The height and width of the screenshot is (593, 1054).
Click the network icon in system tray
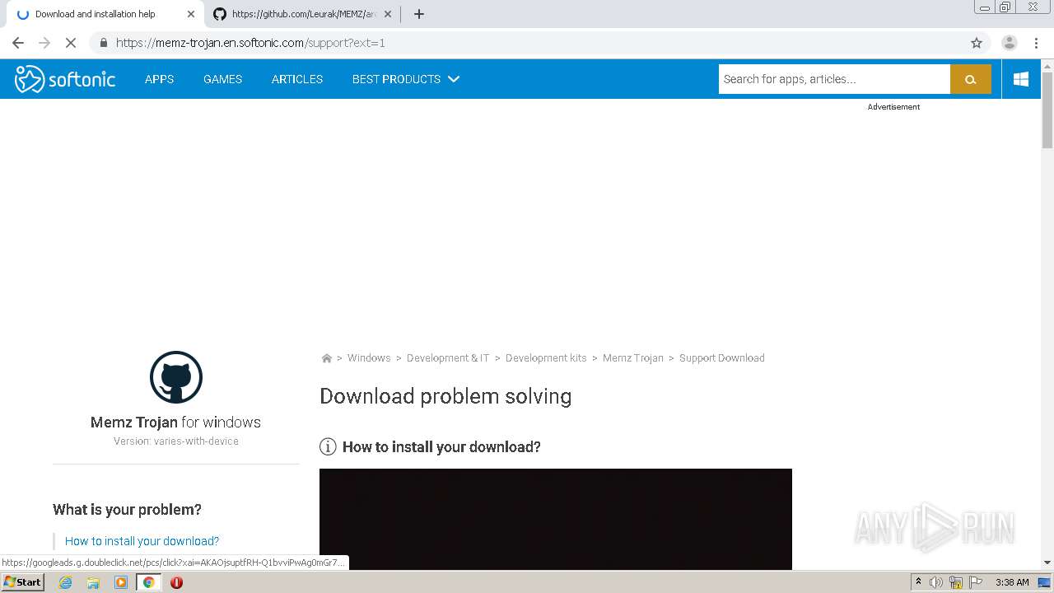tap(955, 582)
